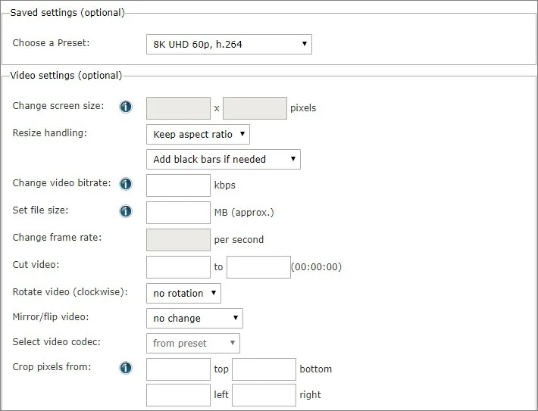
Task: Click the crop right pixels field
Action: pyautogui.click(x=264, y=395)
